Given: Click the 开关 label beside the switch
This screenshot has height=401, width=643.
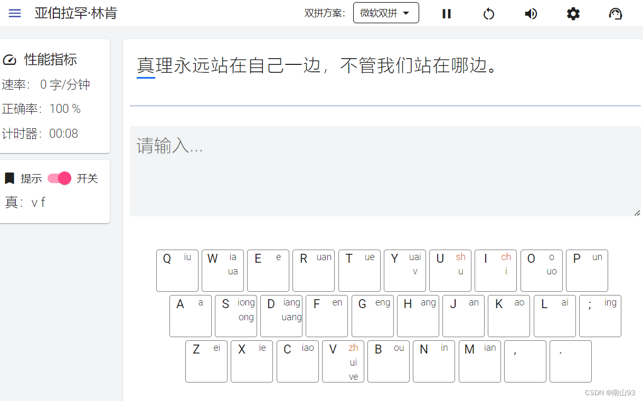Looking at the screenshot, I should pyautogui.click(x=88, y=178).
